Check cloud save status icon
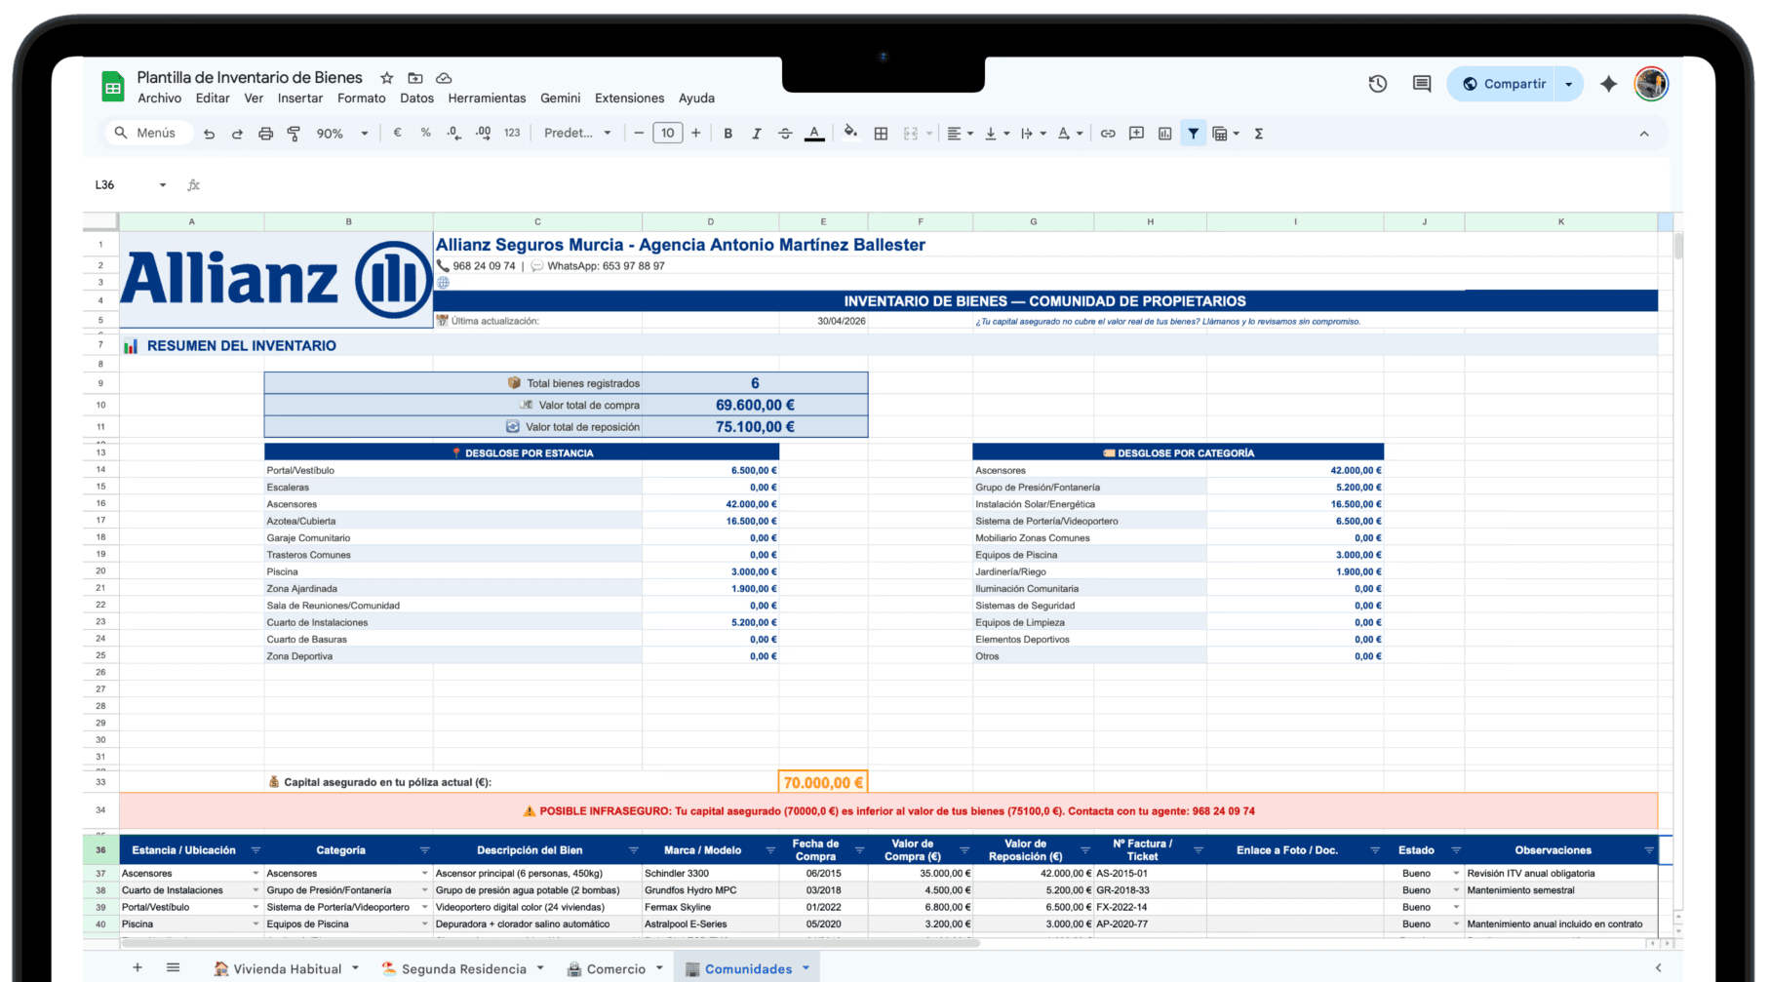This screenshot has height=982, width=1770. click(444, 78)
